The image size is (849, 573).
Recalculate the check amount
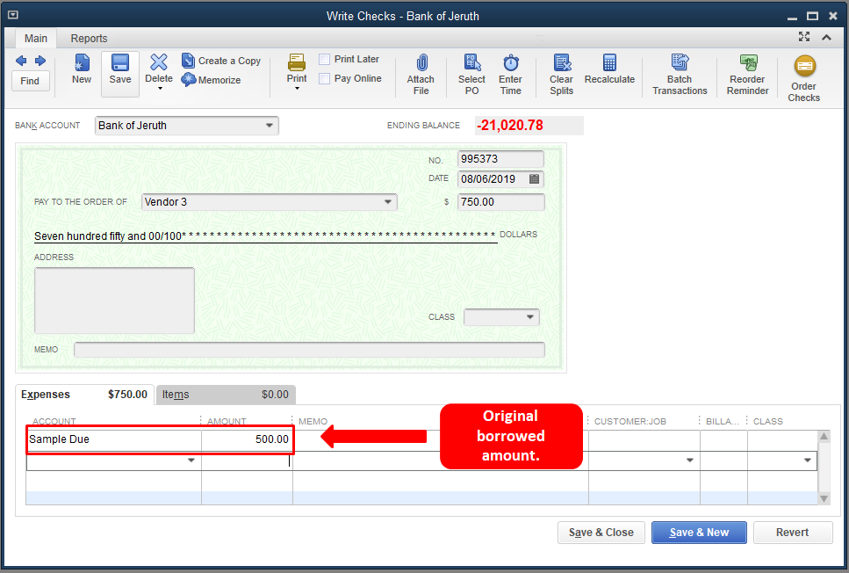609,69
